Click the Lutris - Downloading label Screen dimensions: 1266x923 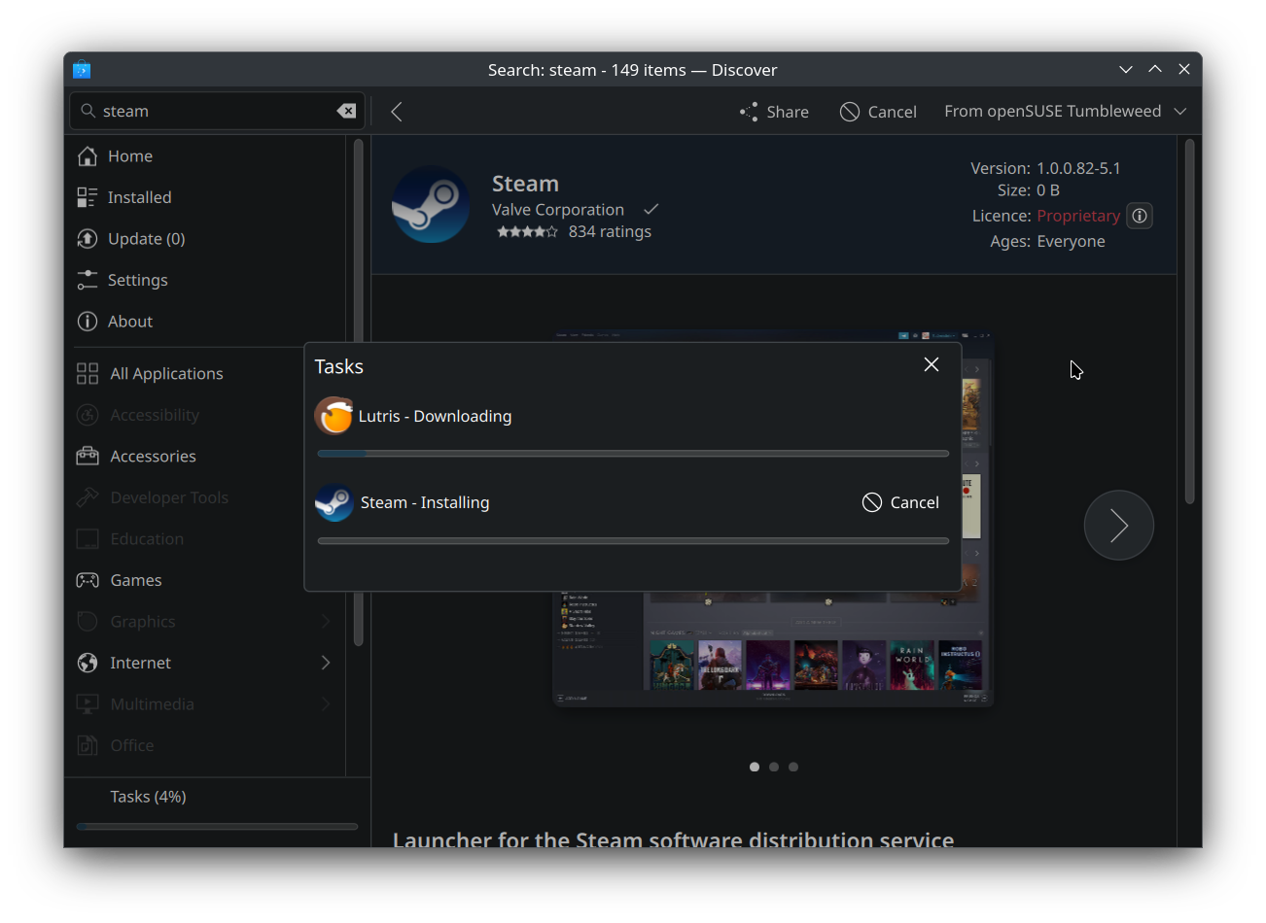click(x=435, y=416)
